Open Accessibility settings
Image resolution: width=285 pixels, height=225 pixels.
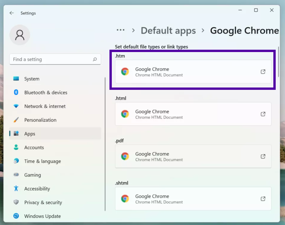point(55,189)
